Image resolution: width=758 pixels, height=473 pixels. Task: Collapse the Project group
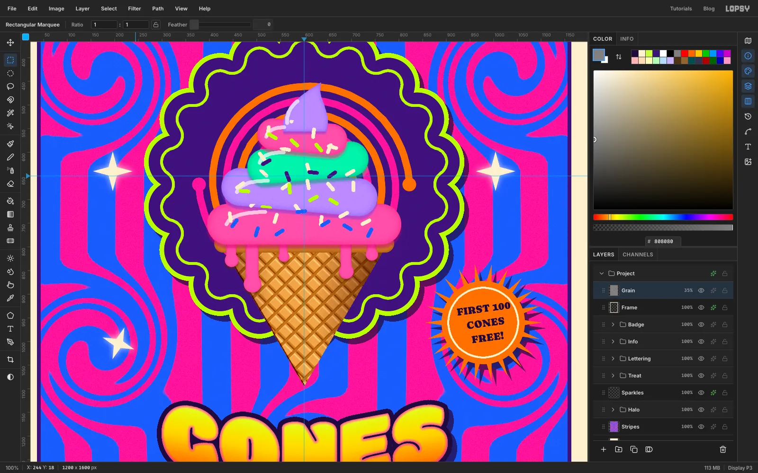click(602, 273)
